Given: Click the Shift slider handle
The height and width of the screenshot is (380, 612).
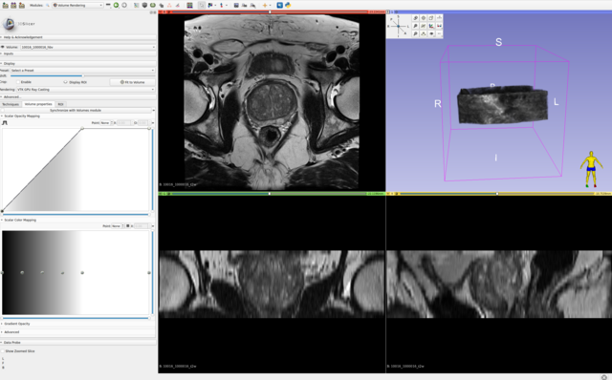Looking at the screenshot, I should click(x=83, y=76).
